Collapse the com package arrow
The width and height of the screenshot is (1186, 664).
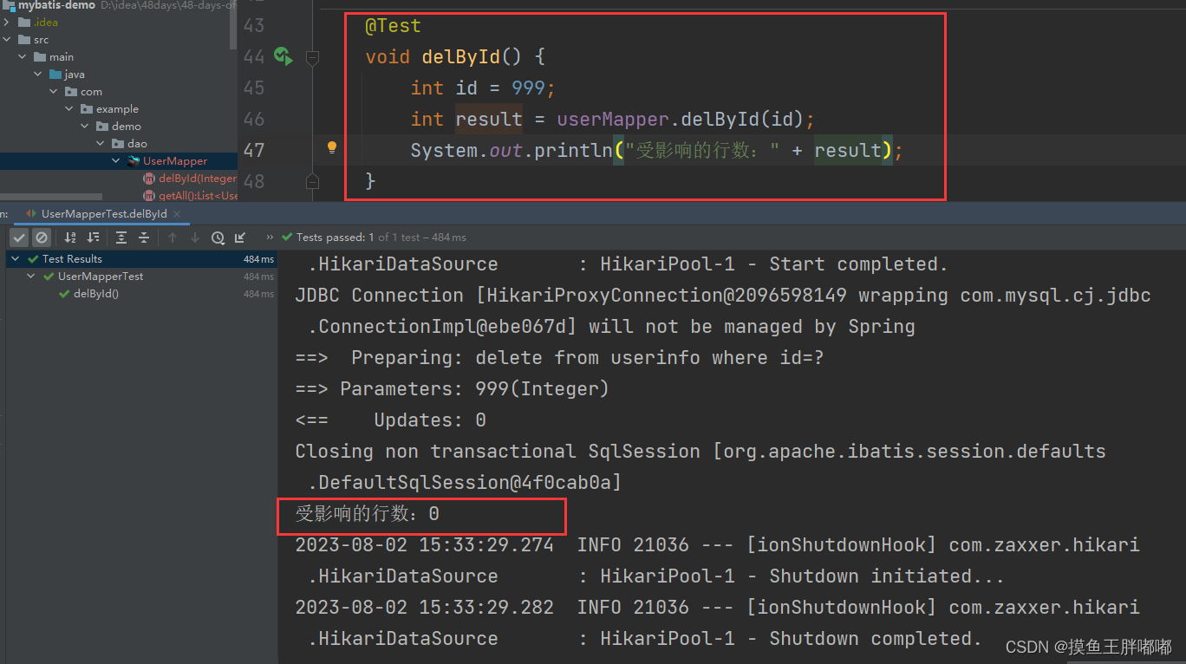(x=54, y=92)
